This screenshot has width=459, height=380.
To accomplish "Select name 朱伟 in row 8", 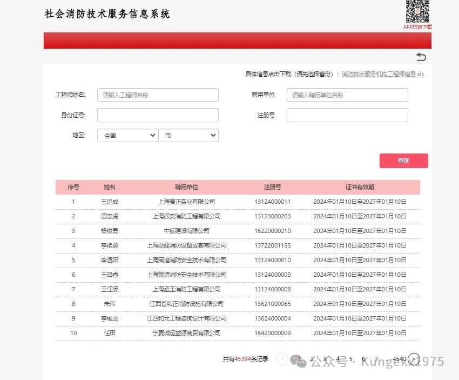I will point(110,304).
